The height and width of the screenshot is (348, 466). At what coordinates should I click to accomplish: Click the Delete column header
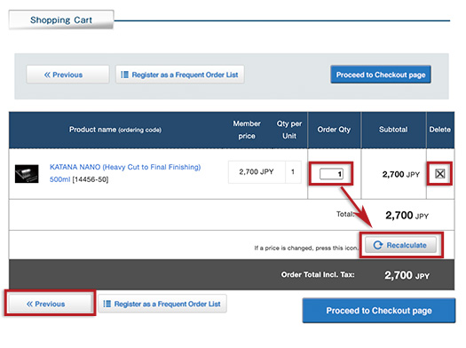pos(440,130)
